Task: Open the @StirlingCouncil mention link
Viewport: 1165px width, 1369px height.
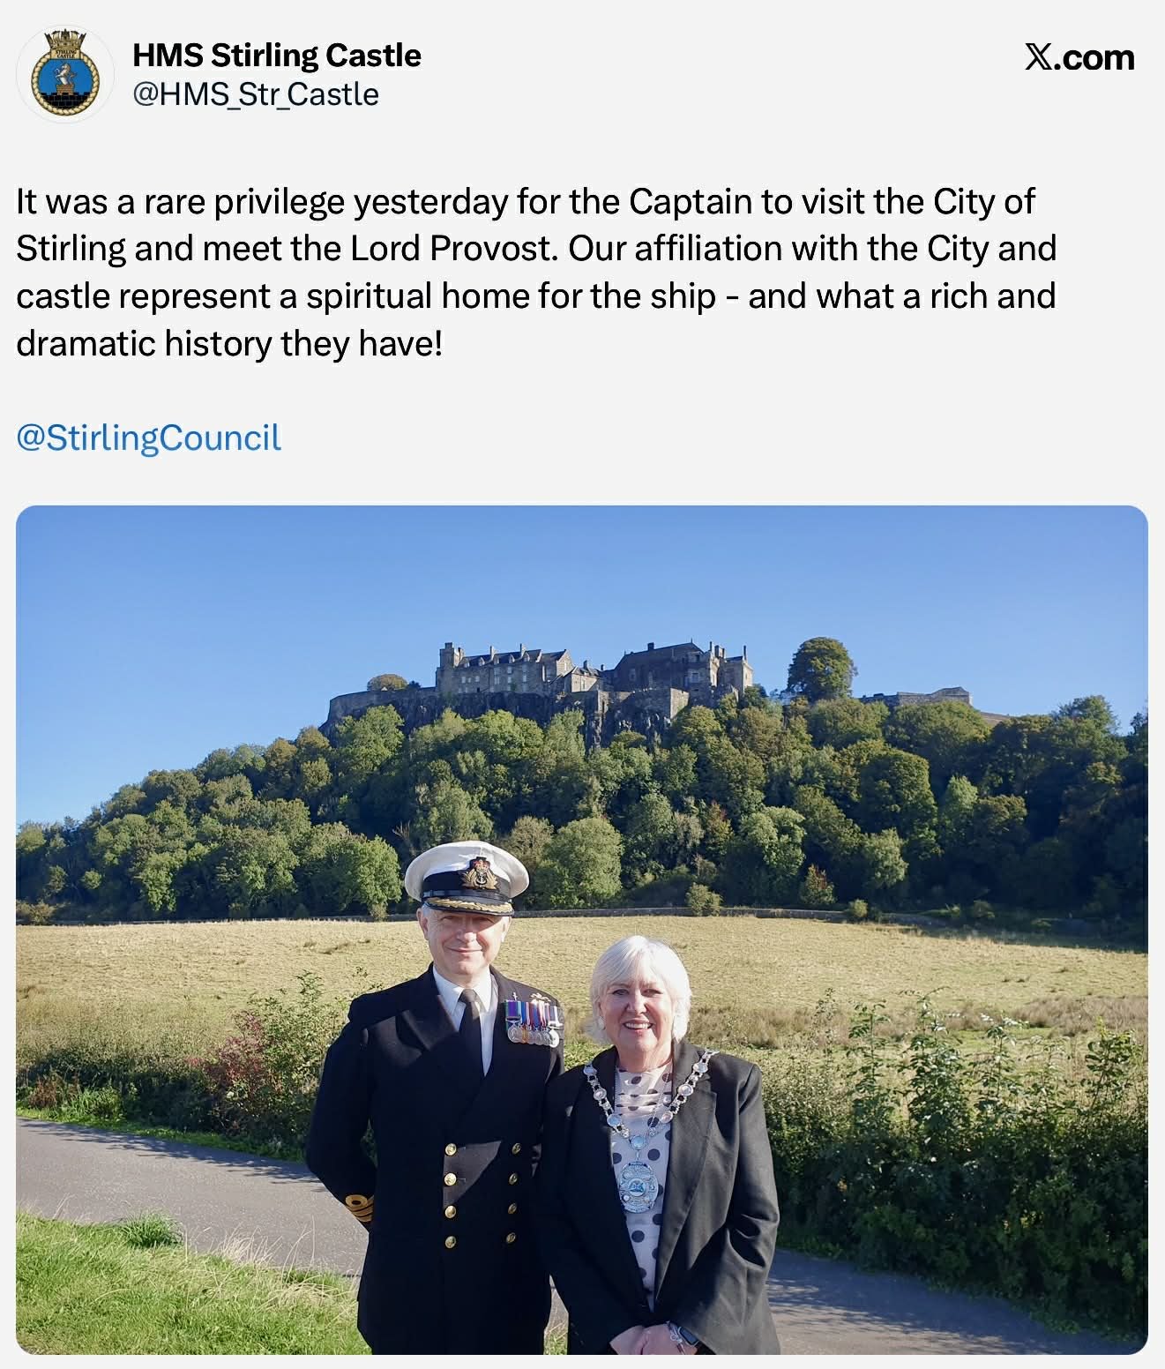Action: [149, 438]
